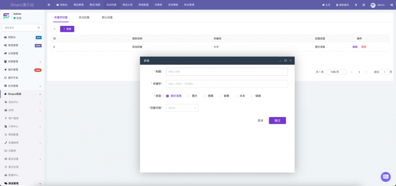Open the chat bubble widget at bottom right
Screen dimensions: 396x186
click(386, 177)
